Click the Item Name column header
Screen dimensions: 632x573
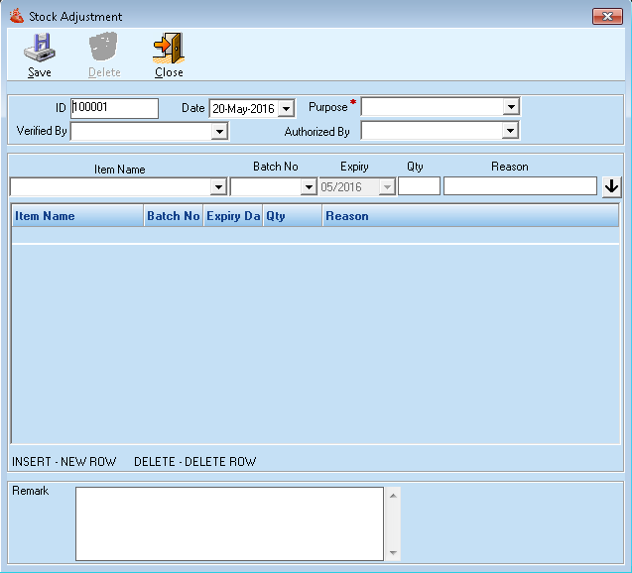(77, 216)
